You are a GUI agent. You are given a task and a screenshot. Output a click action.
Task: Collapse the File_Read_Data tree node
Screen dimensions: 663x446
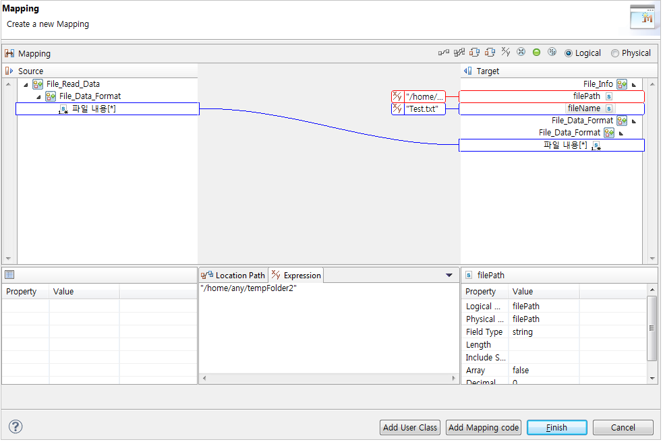pos(26,84)
